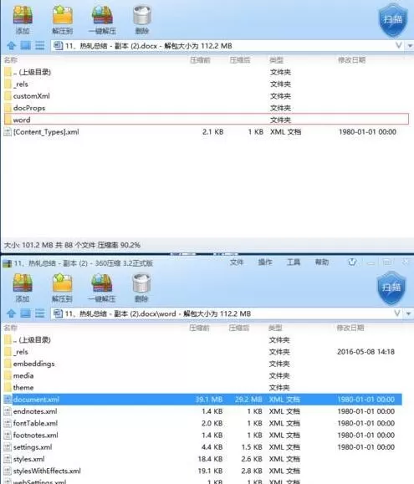Image resolution: width=414 pixels, height=484 pixels.
Task: Click the path field showing docx\word
Action: 227,313
